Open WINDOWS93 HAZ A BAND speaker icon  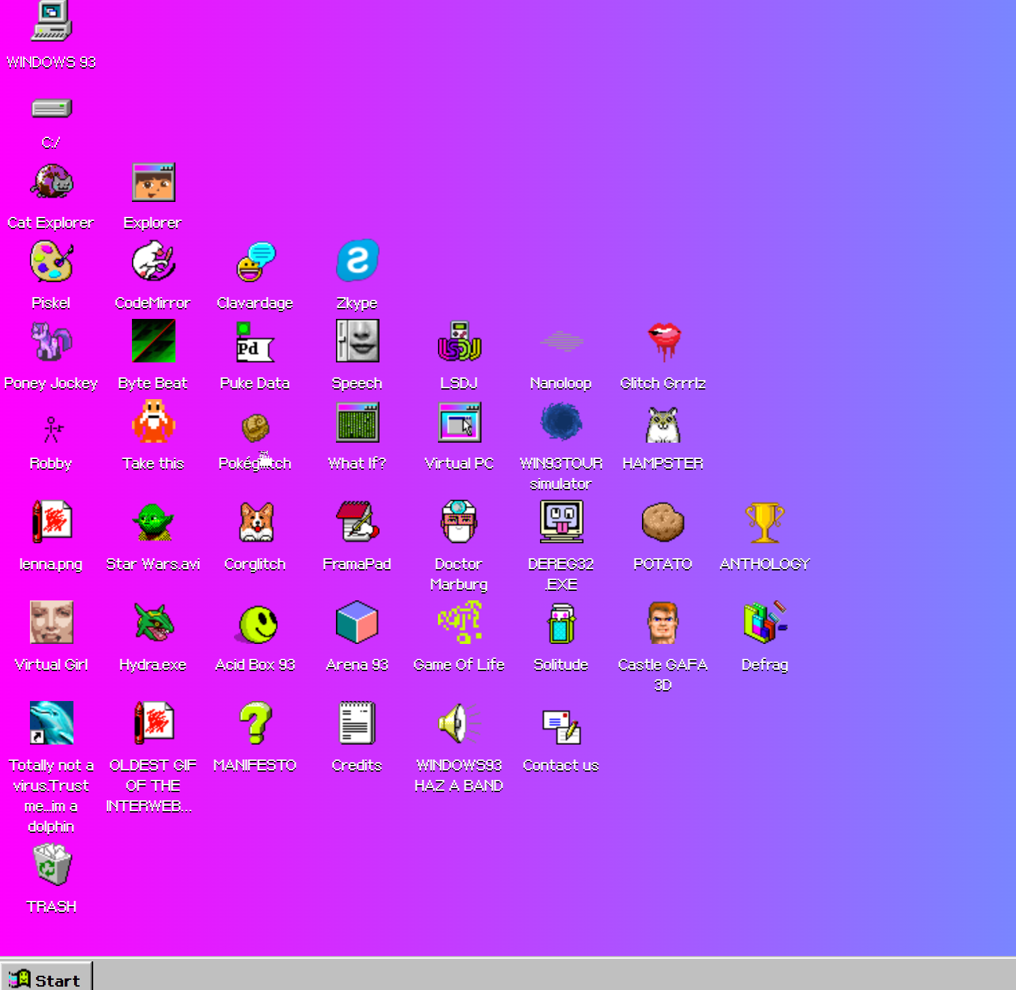[x=459, y=723]
